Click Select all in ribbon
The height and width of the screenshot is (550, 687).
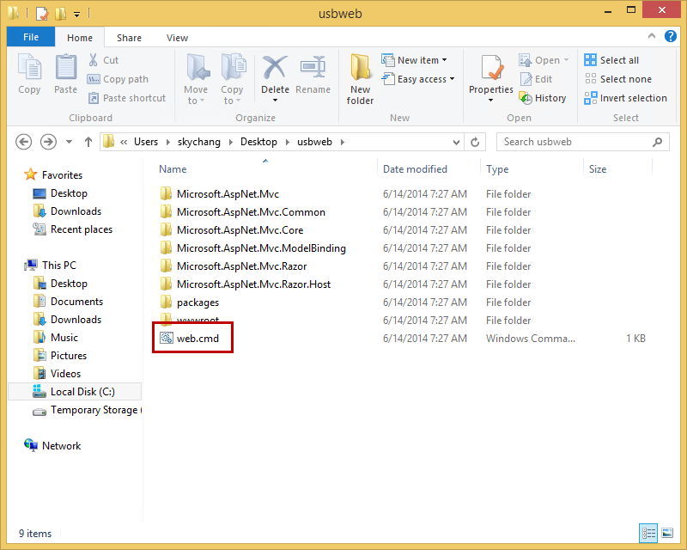(x=611, y=60)
